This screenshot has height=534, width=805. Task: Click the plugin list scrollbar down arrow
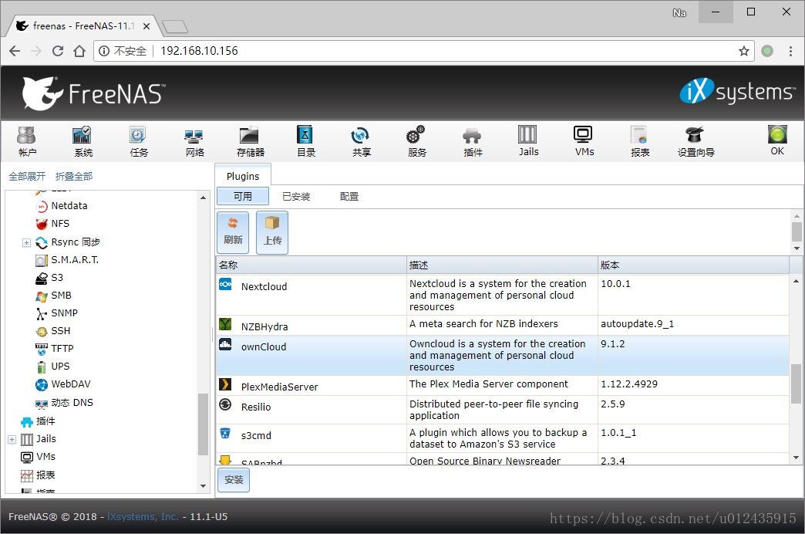[x=797, y=458]
